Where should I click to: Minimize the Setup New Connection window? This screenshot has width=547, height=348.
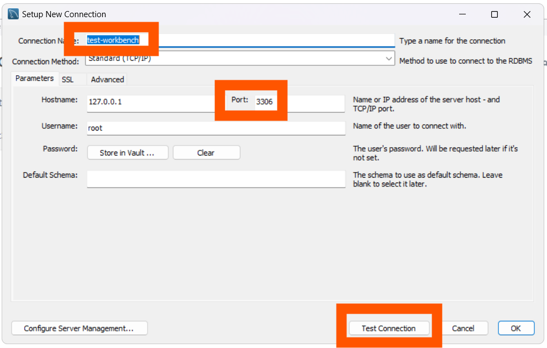click(462, 14)
